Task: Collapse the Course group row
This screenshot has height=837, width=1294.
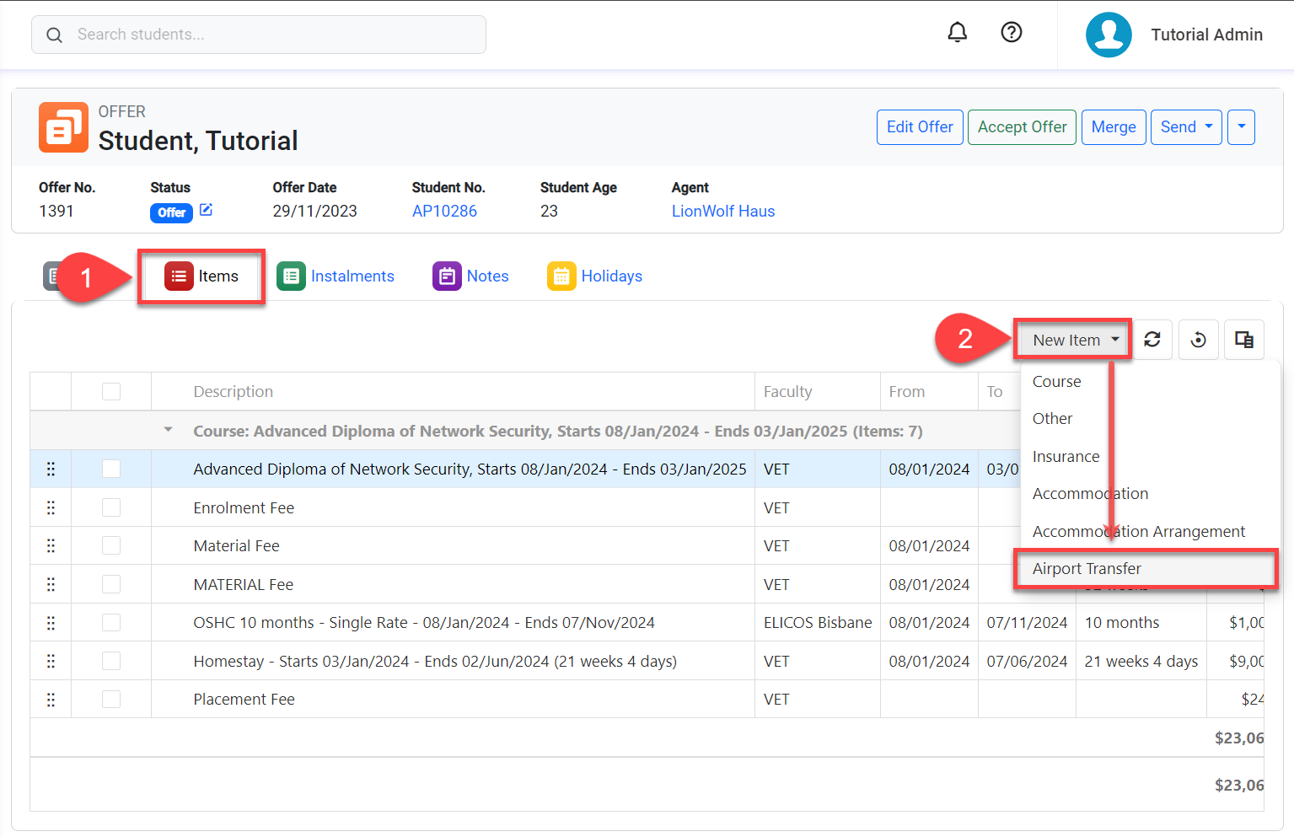Action: (x=168, y=430)
